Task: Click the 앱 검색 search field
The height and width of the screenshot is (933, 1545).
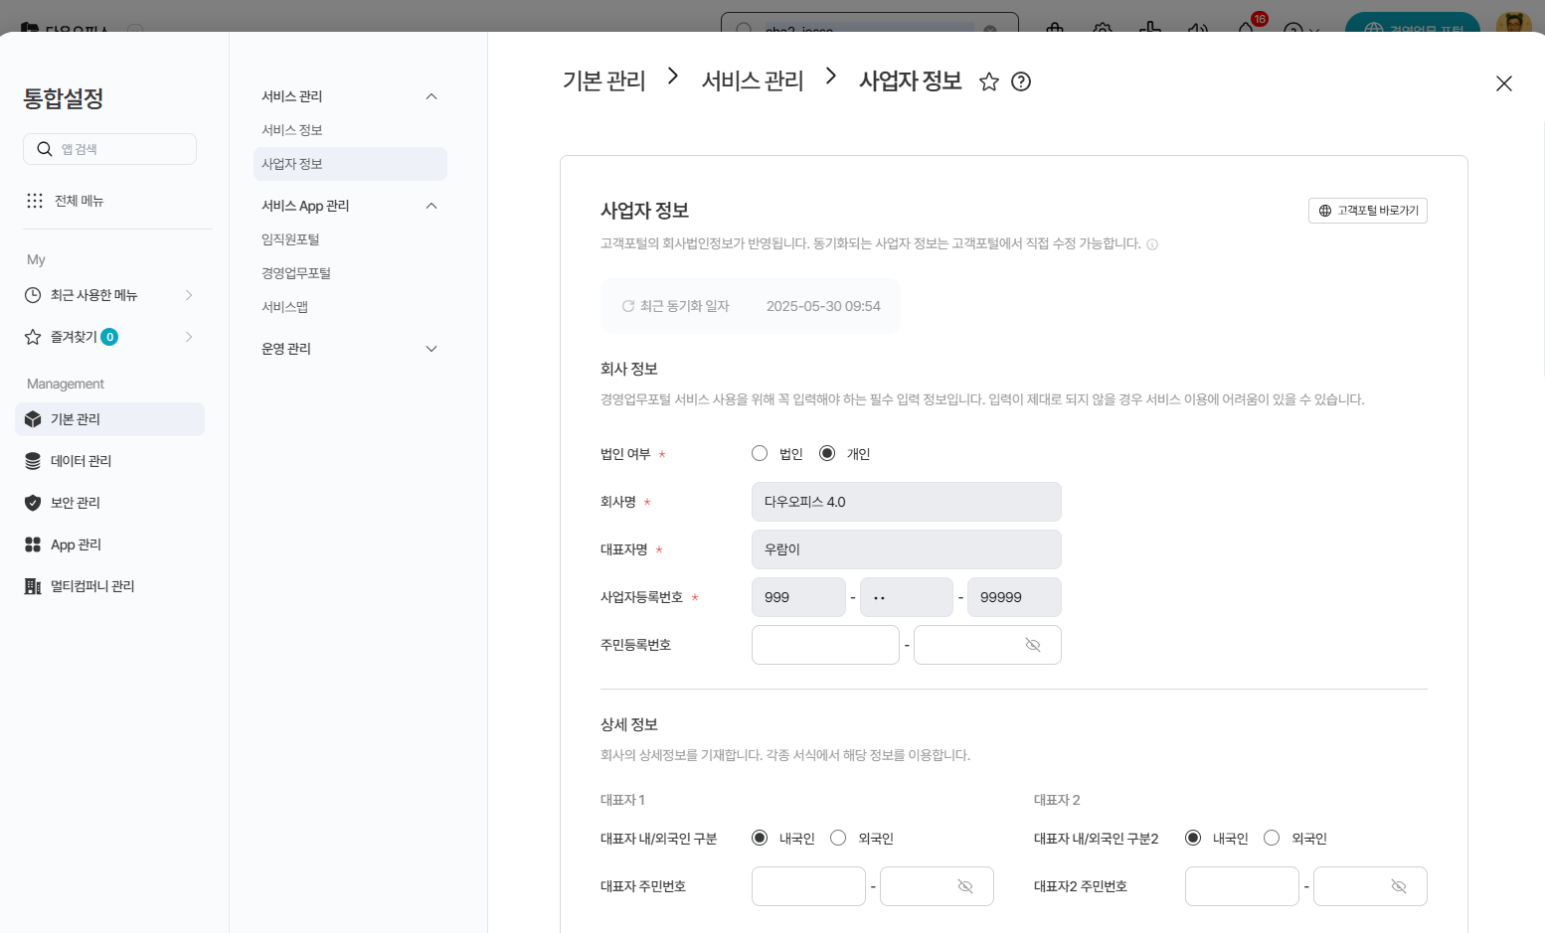Action: [x=109, y=149]
